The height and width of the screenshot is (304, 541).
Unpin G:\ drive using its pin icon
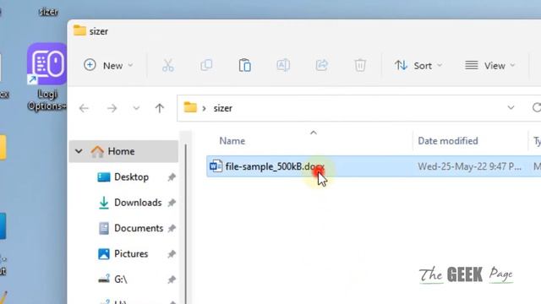pyautogui.click(x=172, y=280)
